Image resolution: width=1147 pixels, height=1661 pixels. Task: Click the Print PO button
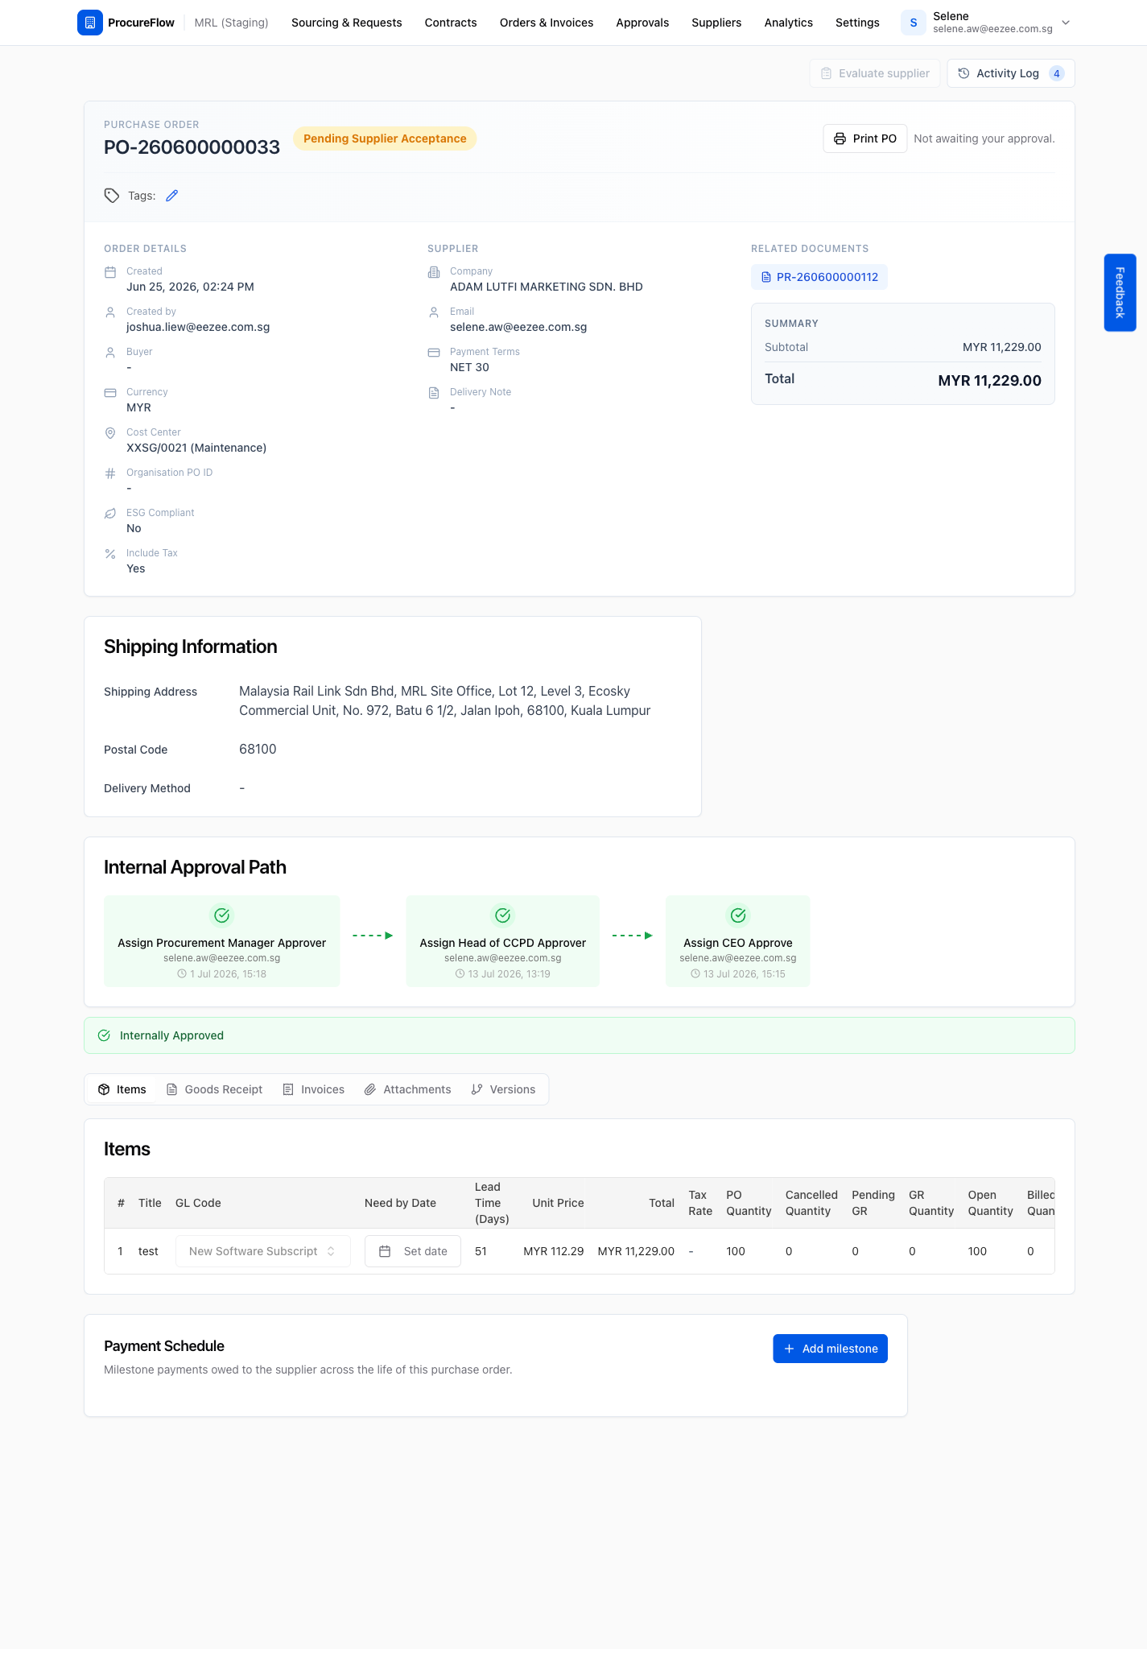click(x=865, y=138)
